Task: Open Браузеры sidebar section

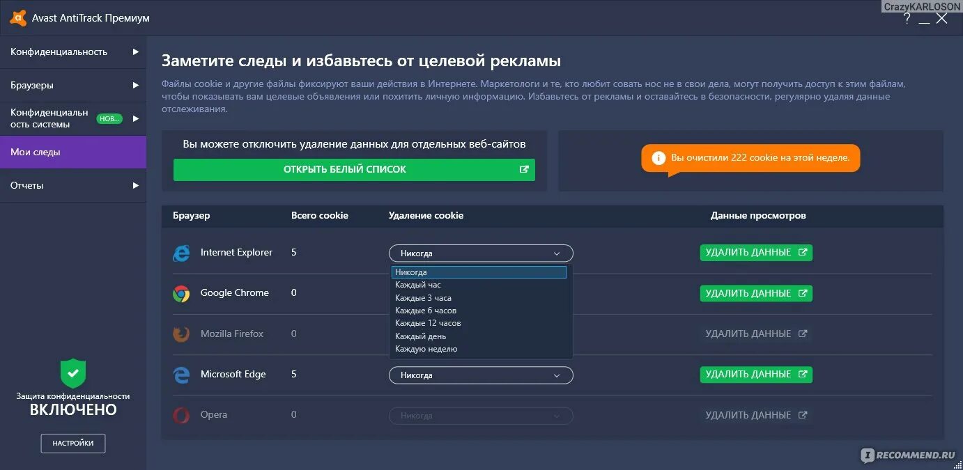Action: tap(73, 85)
